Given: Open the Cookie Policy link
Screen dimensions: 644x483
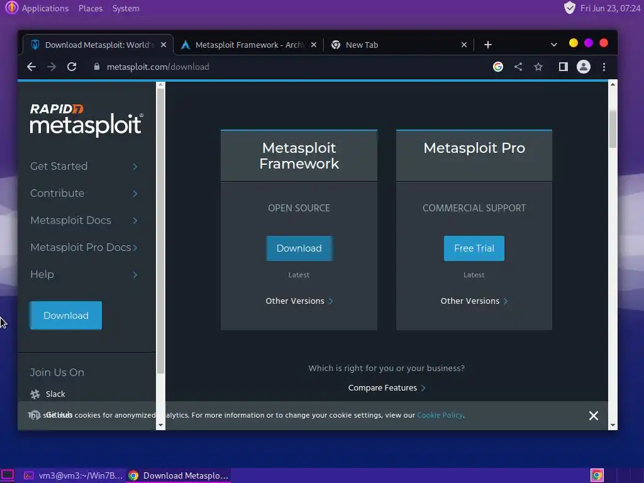Looking at the screenshot, I should (x=440, y=415).
